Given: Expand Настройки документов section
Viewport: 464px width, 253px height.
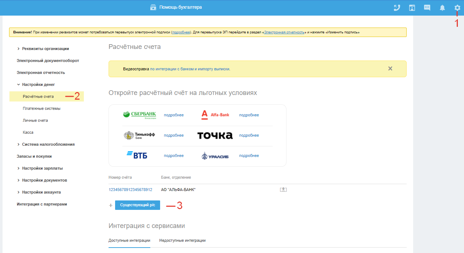Looking at the screenshot, I should (x=42, y=180).
